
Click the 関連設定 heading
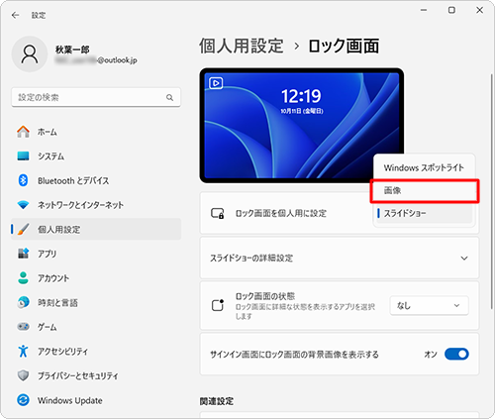tap(217, 401)
